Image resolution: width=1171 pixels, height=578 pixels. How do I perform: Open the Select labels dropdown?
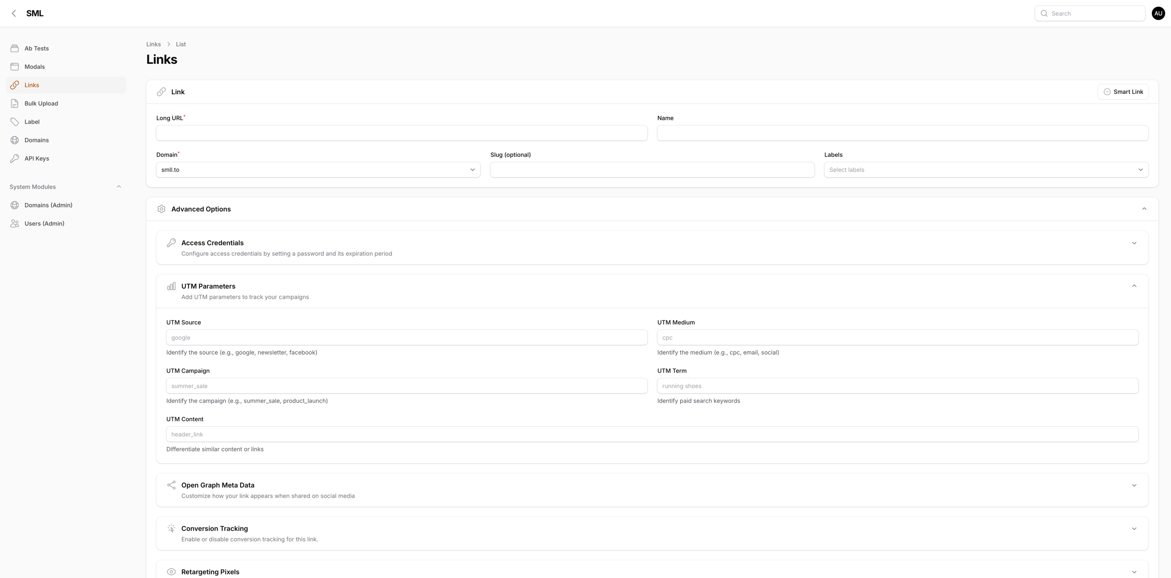985,170
